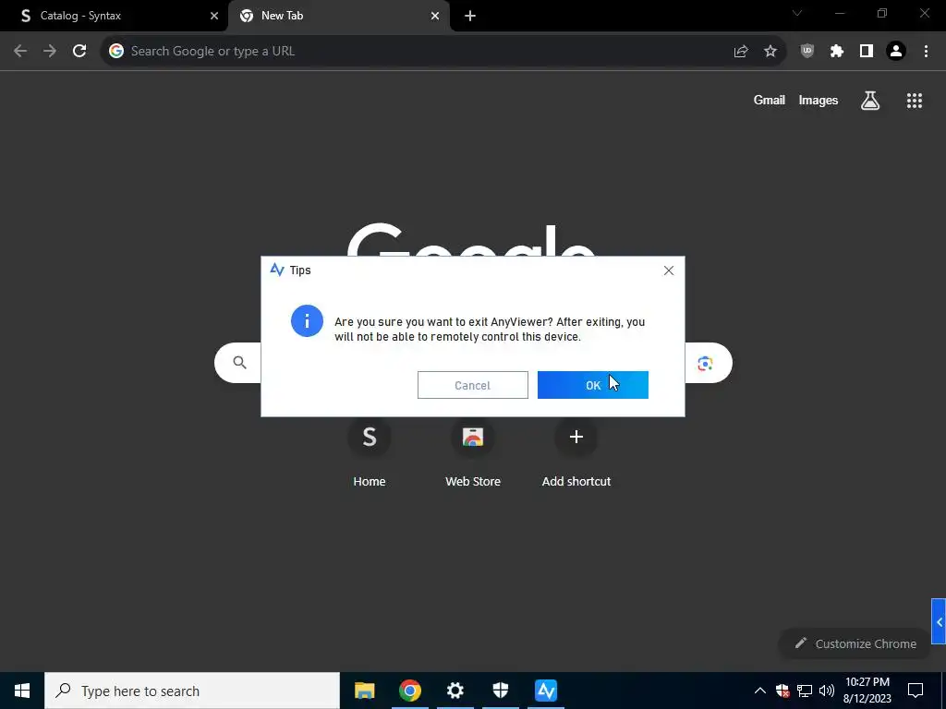Toggle the Chrome side panel
The width and height of the screenshot is (946, 709).
click(867, 52)
